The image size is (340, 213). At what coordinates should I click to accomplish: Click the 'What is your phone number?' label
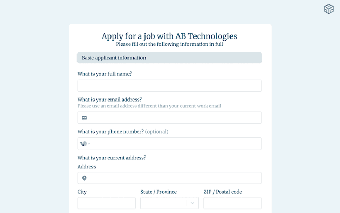111,132
